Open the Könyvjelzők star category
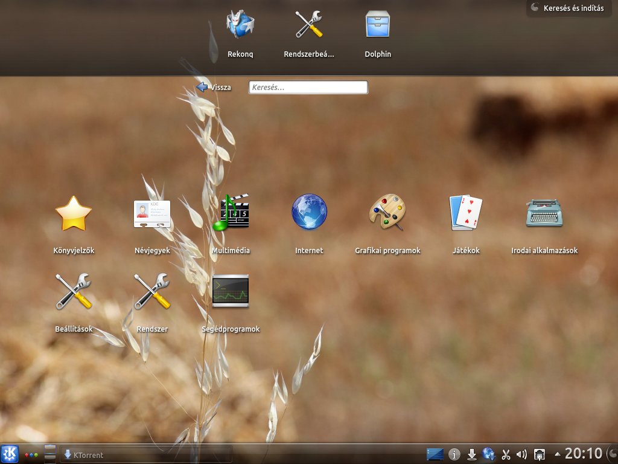The width and height of the screenshot is (618, 464). point(74,225)
